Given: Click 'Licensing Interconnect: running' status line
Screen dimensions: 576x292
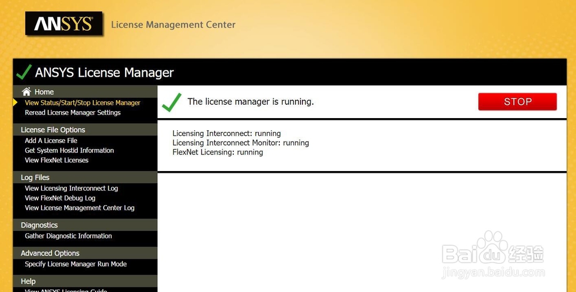Looking at the screenshot, I should coord(226,133).
